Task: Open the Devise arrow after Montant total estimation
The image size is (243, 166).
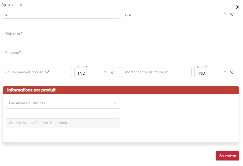Action: (225, 72)
